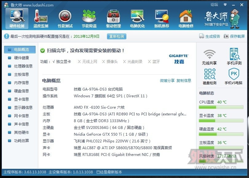249x178 pixels.
Task: Click the 瑞昱 ALC887 sound card text
Action: 123,148
